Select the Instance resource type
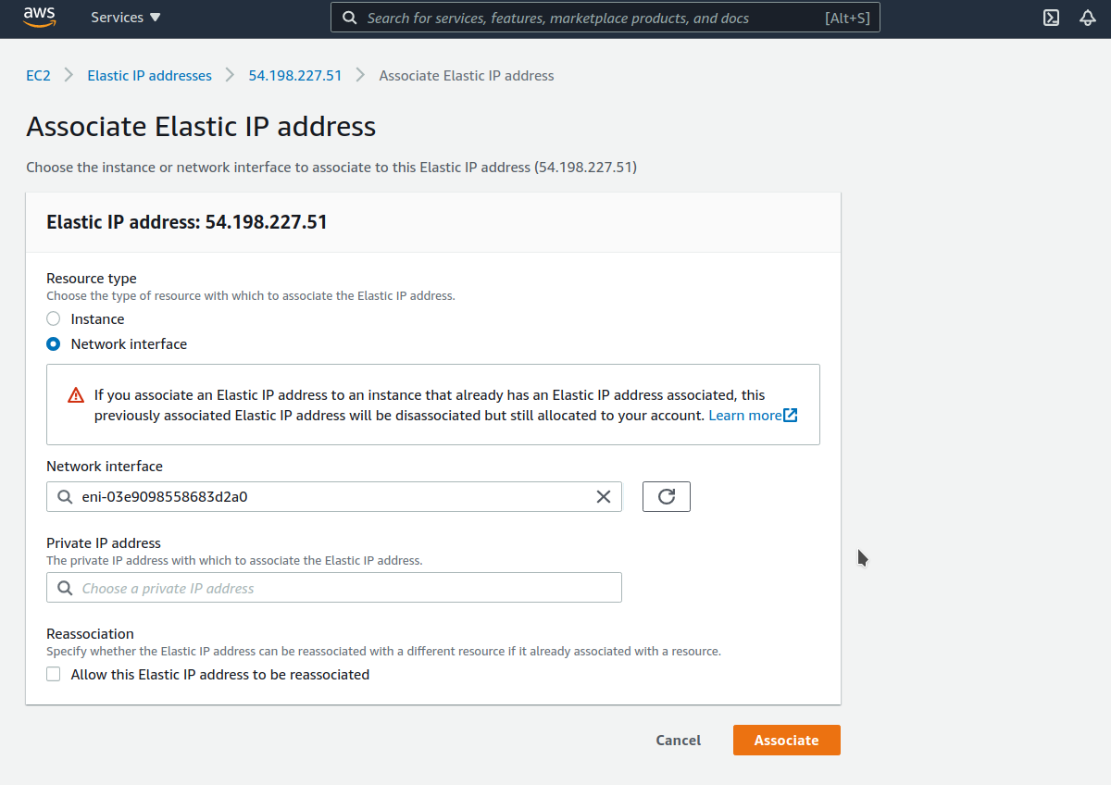Viewport: 1111px width, 785px height. [x=52, y=318]
